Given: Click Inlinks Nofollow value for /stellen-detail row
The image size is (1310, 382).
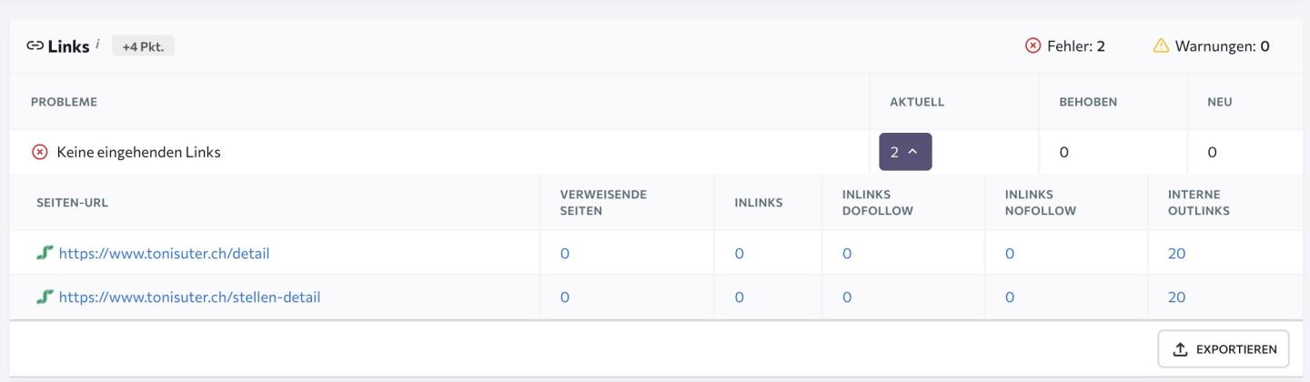Looking at the screenshot, I should (1010, 297).
